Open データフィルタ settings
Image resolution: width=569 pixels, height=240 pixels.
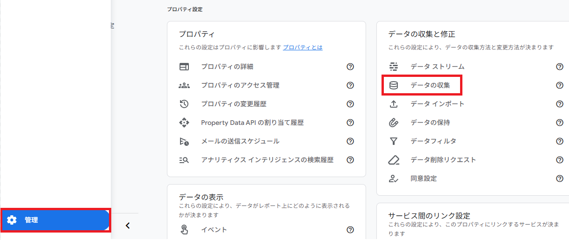coord(433,141)
